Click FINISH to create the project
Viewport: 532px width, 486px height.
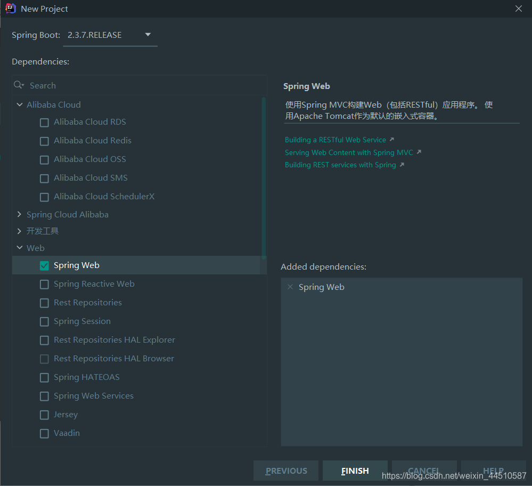[x=355, y=471]
